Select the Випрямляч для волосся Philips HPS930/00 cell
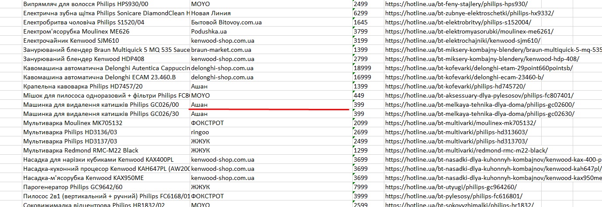602x207 pixels. pos(106,4)
